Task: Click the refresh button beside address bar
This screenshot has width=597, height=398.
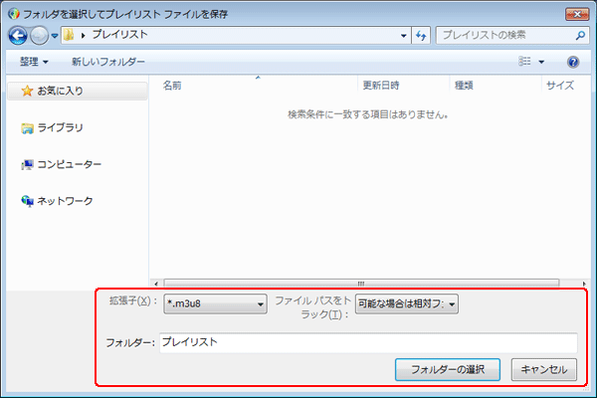Action: (421, 35)
